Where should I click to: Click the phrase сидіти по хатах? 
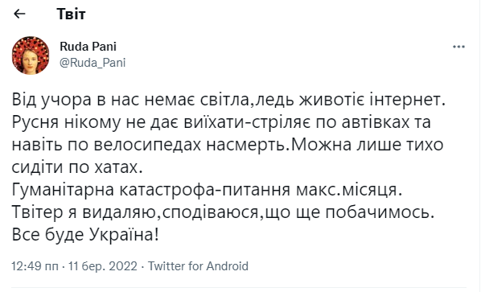point(77,167)
